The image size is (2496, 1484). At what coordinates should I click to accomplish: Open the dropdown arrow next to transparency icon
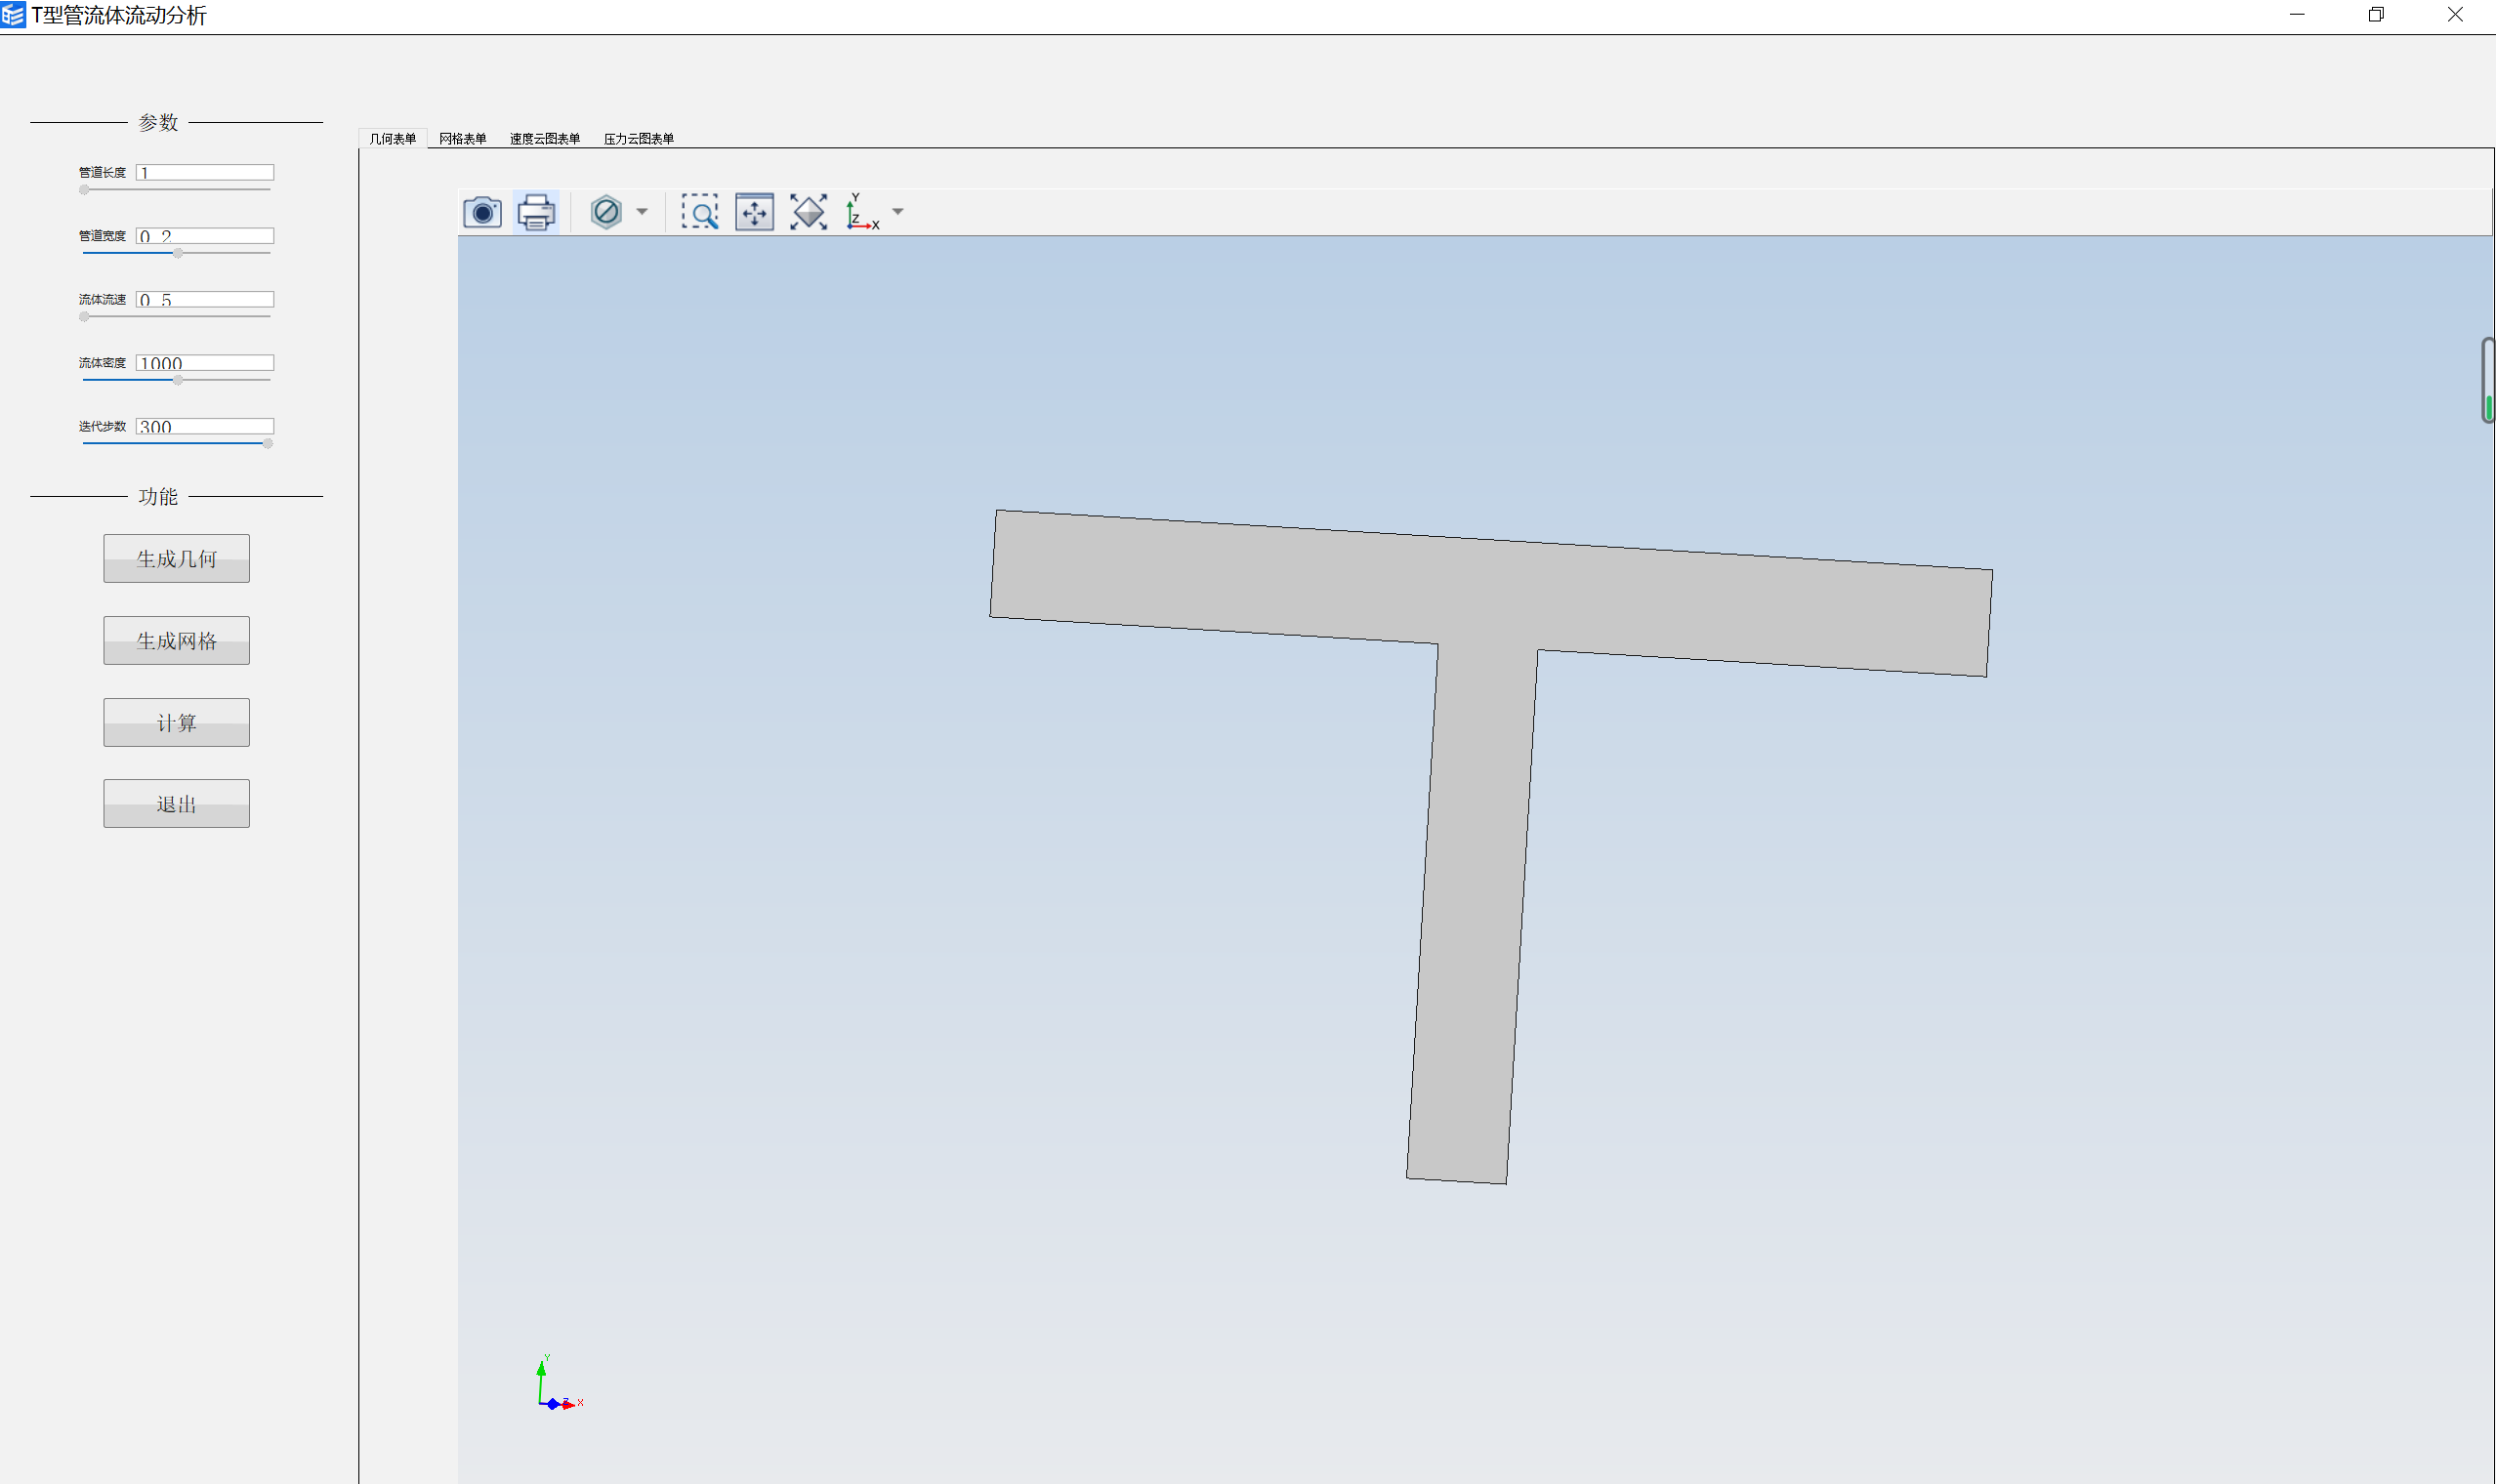coord(642,212)
